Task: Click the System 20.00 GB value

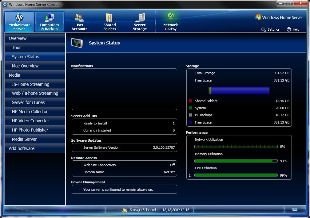Action: [x=282, y=108]
